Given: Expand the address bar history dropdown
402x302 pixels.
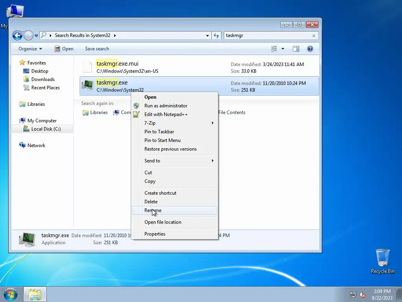Looking at the screenshot, I should pyautogui.click(x=207, y=35).
